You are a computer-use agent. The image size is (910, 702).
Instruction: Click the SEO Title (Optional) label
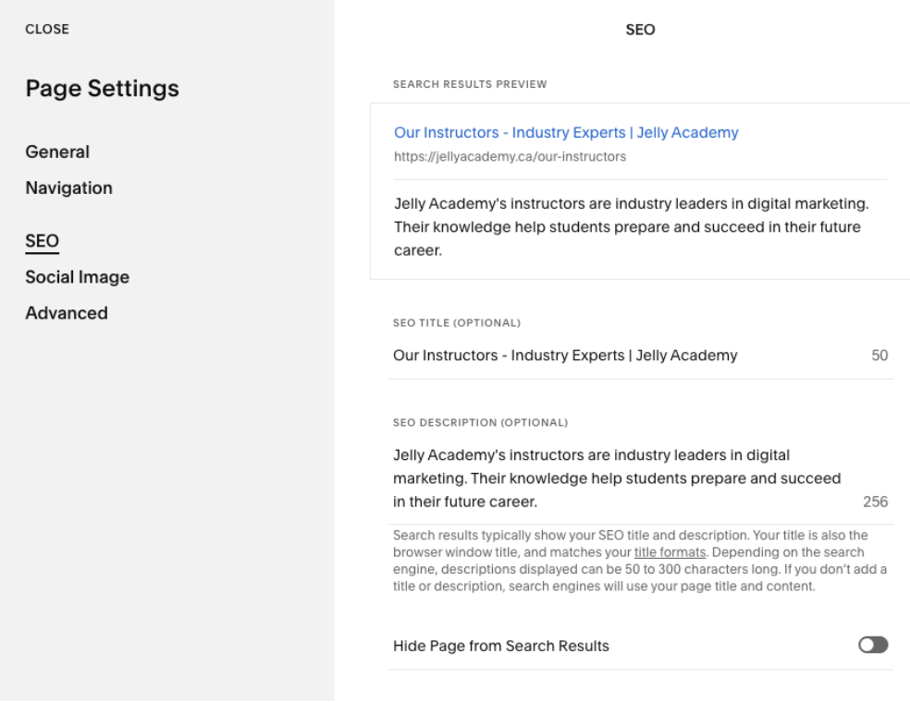coord(457,323)
